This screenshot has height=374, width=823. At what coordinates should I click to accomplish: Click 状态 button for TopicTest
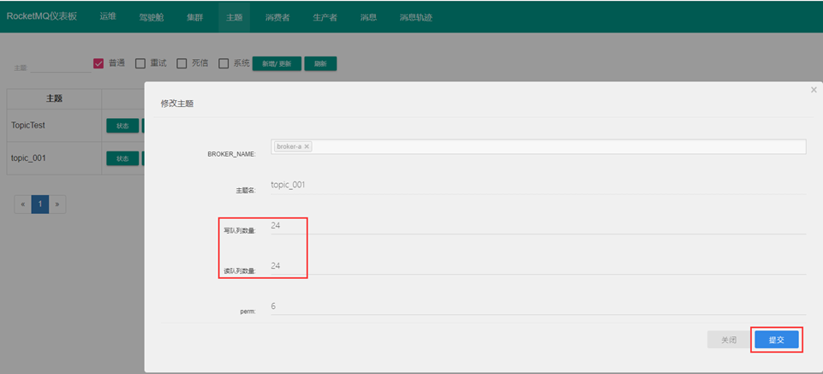tap(122, 126)
